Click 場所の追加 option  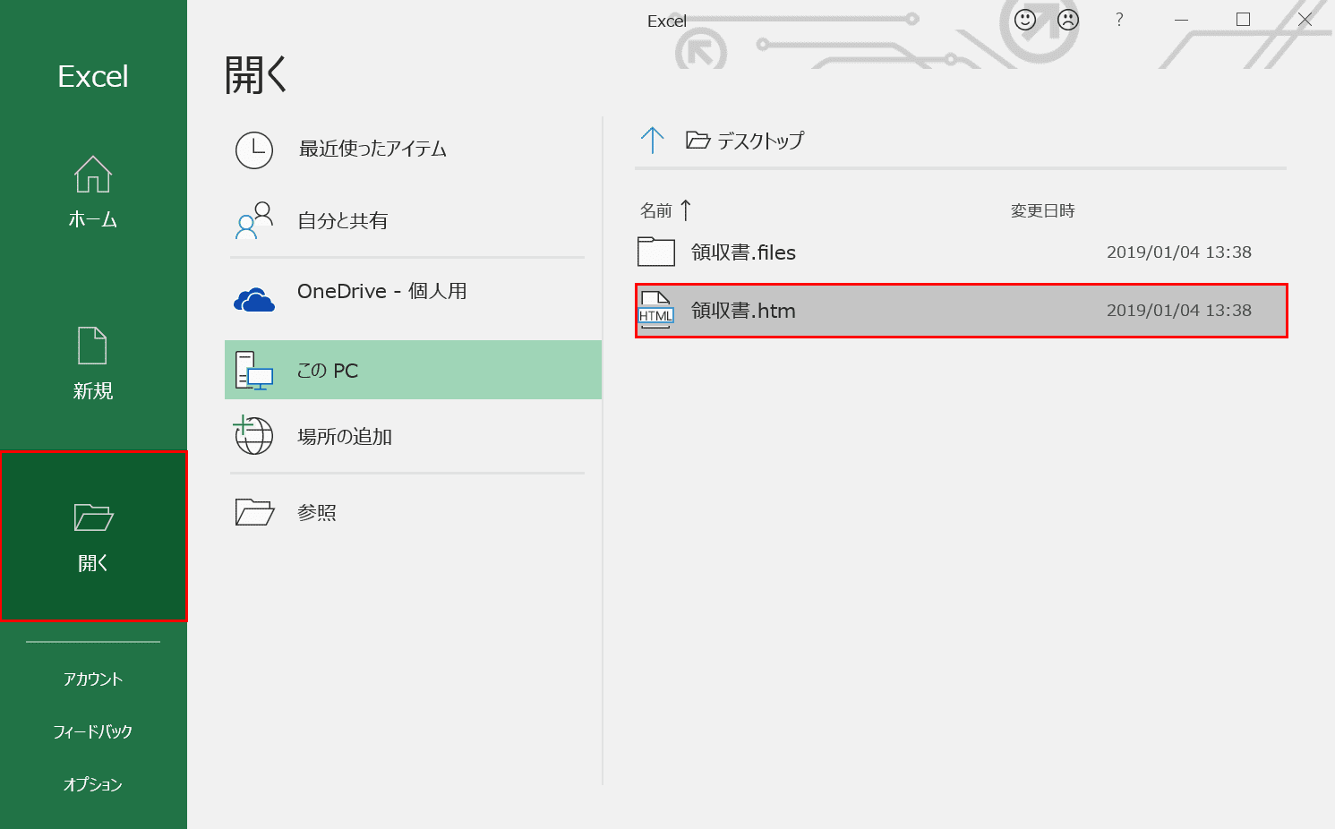point(413,437)
